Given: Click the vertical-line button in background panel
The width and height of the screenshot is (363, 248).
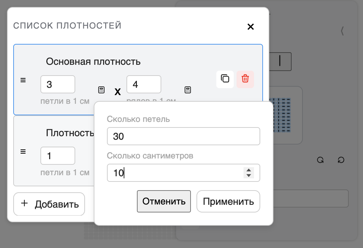Looking at the screenshot, I should [x=280, y=61].
